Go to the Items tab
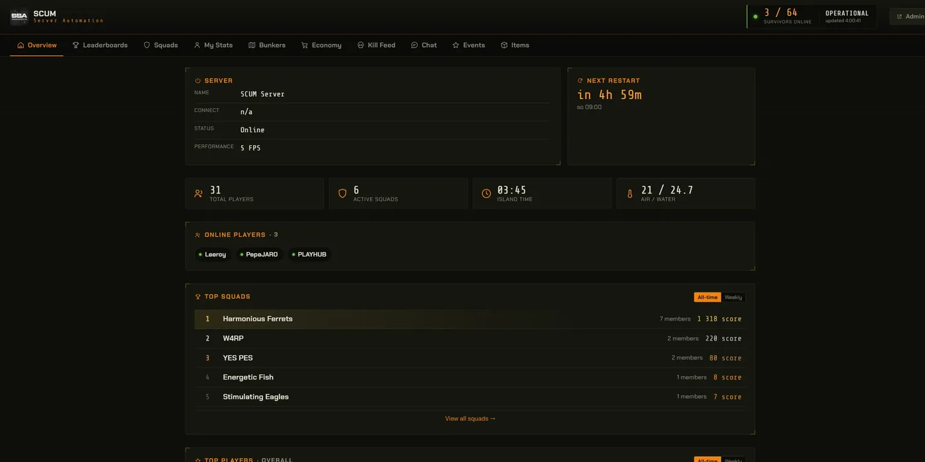925x462 pixels. [x=515, y=46]
